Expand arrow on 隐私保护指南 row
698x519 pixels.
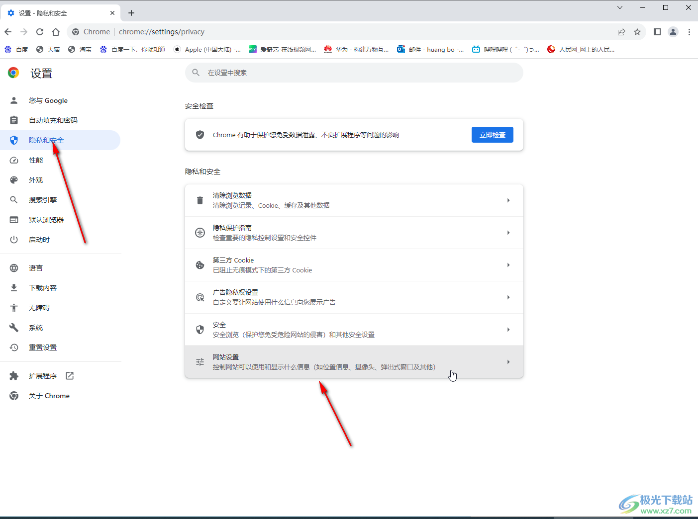point(508,233)
